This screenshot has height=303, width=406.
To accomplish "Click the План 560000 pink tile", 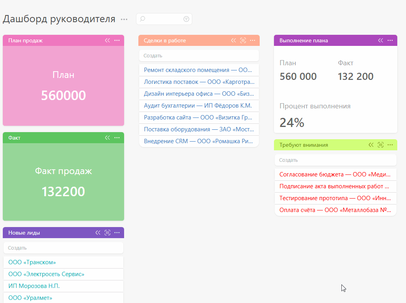I will pos(63,86).
